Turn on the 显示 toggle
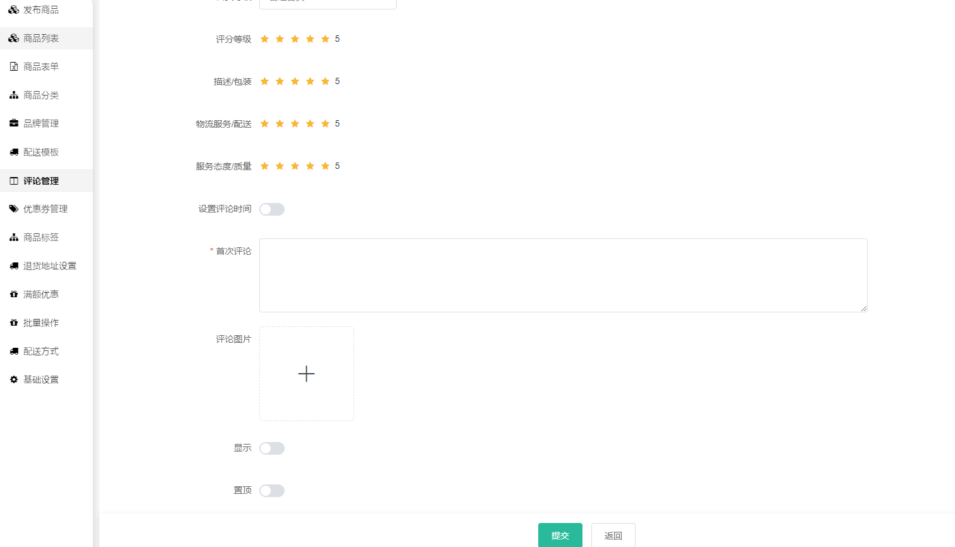Viewport: 955px width, 547px height. point(272,448)
